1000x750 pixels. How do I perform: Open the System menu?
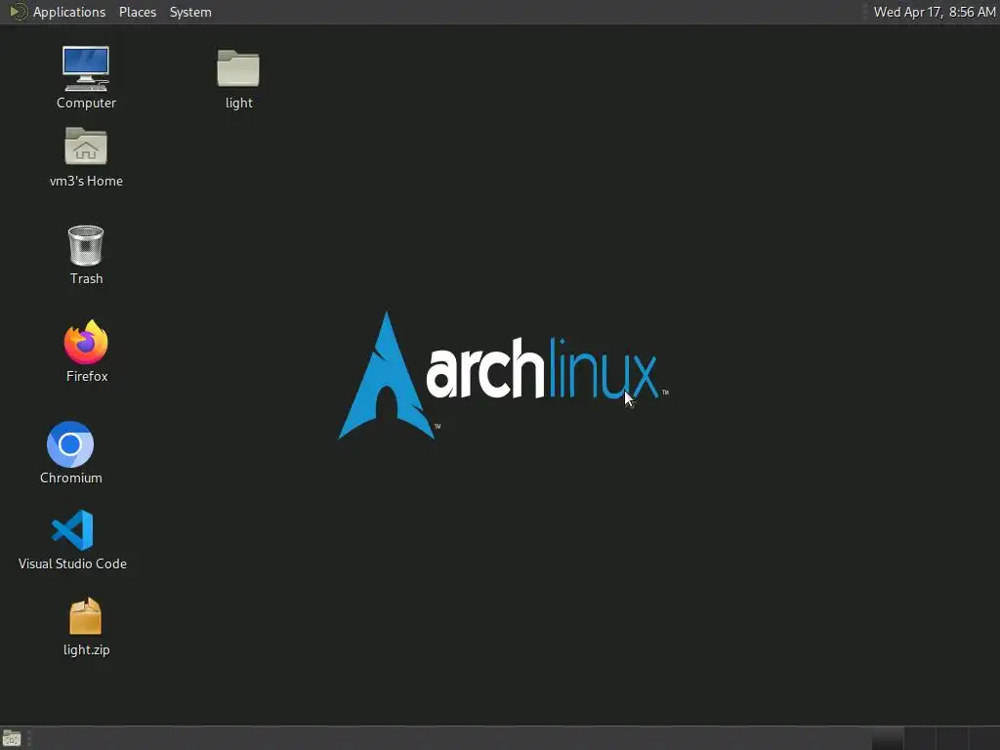point(190,12)
